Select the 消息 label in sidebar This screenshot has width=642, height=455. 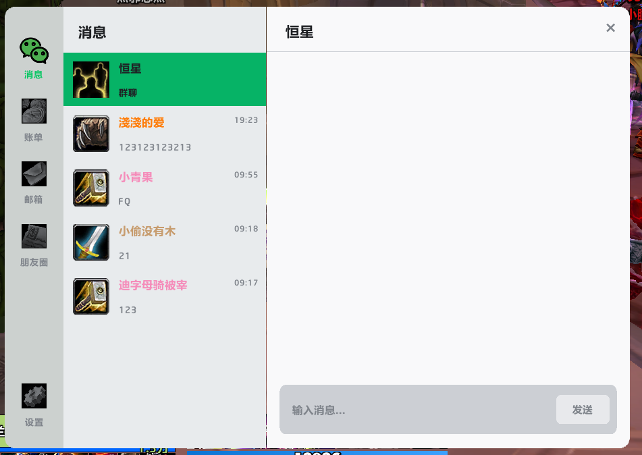pyautogui.click(x=34, y=74)
